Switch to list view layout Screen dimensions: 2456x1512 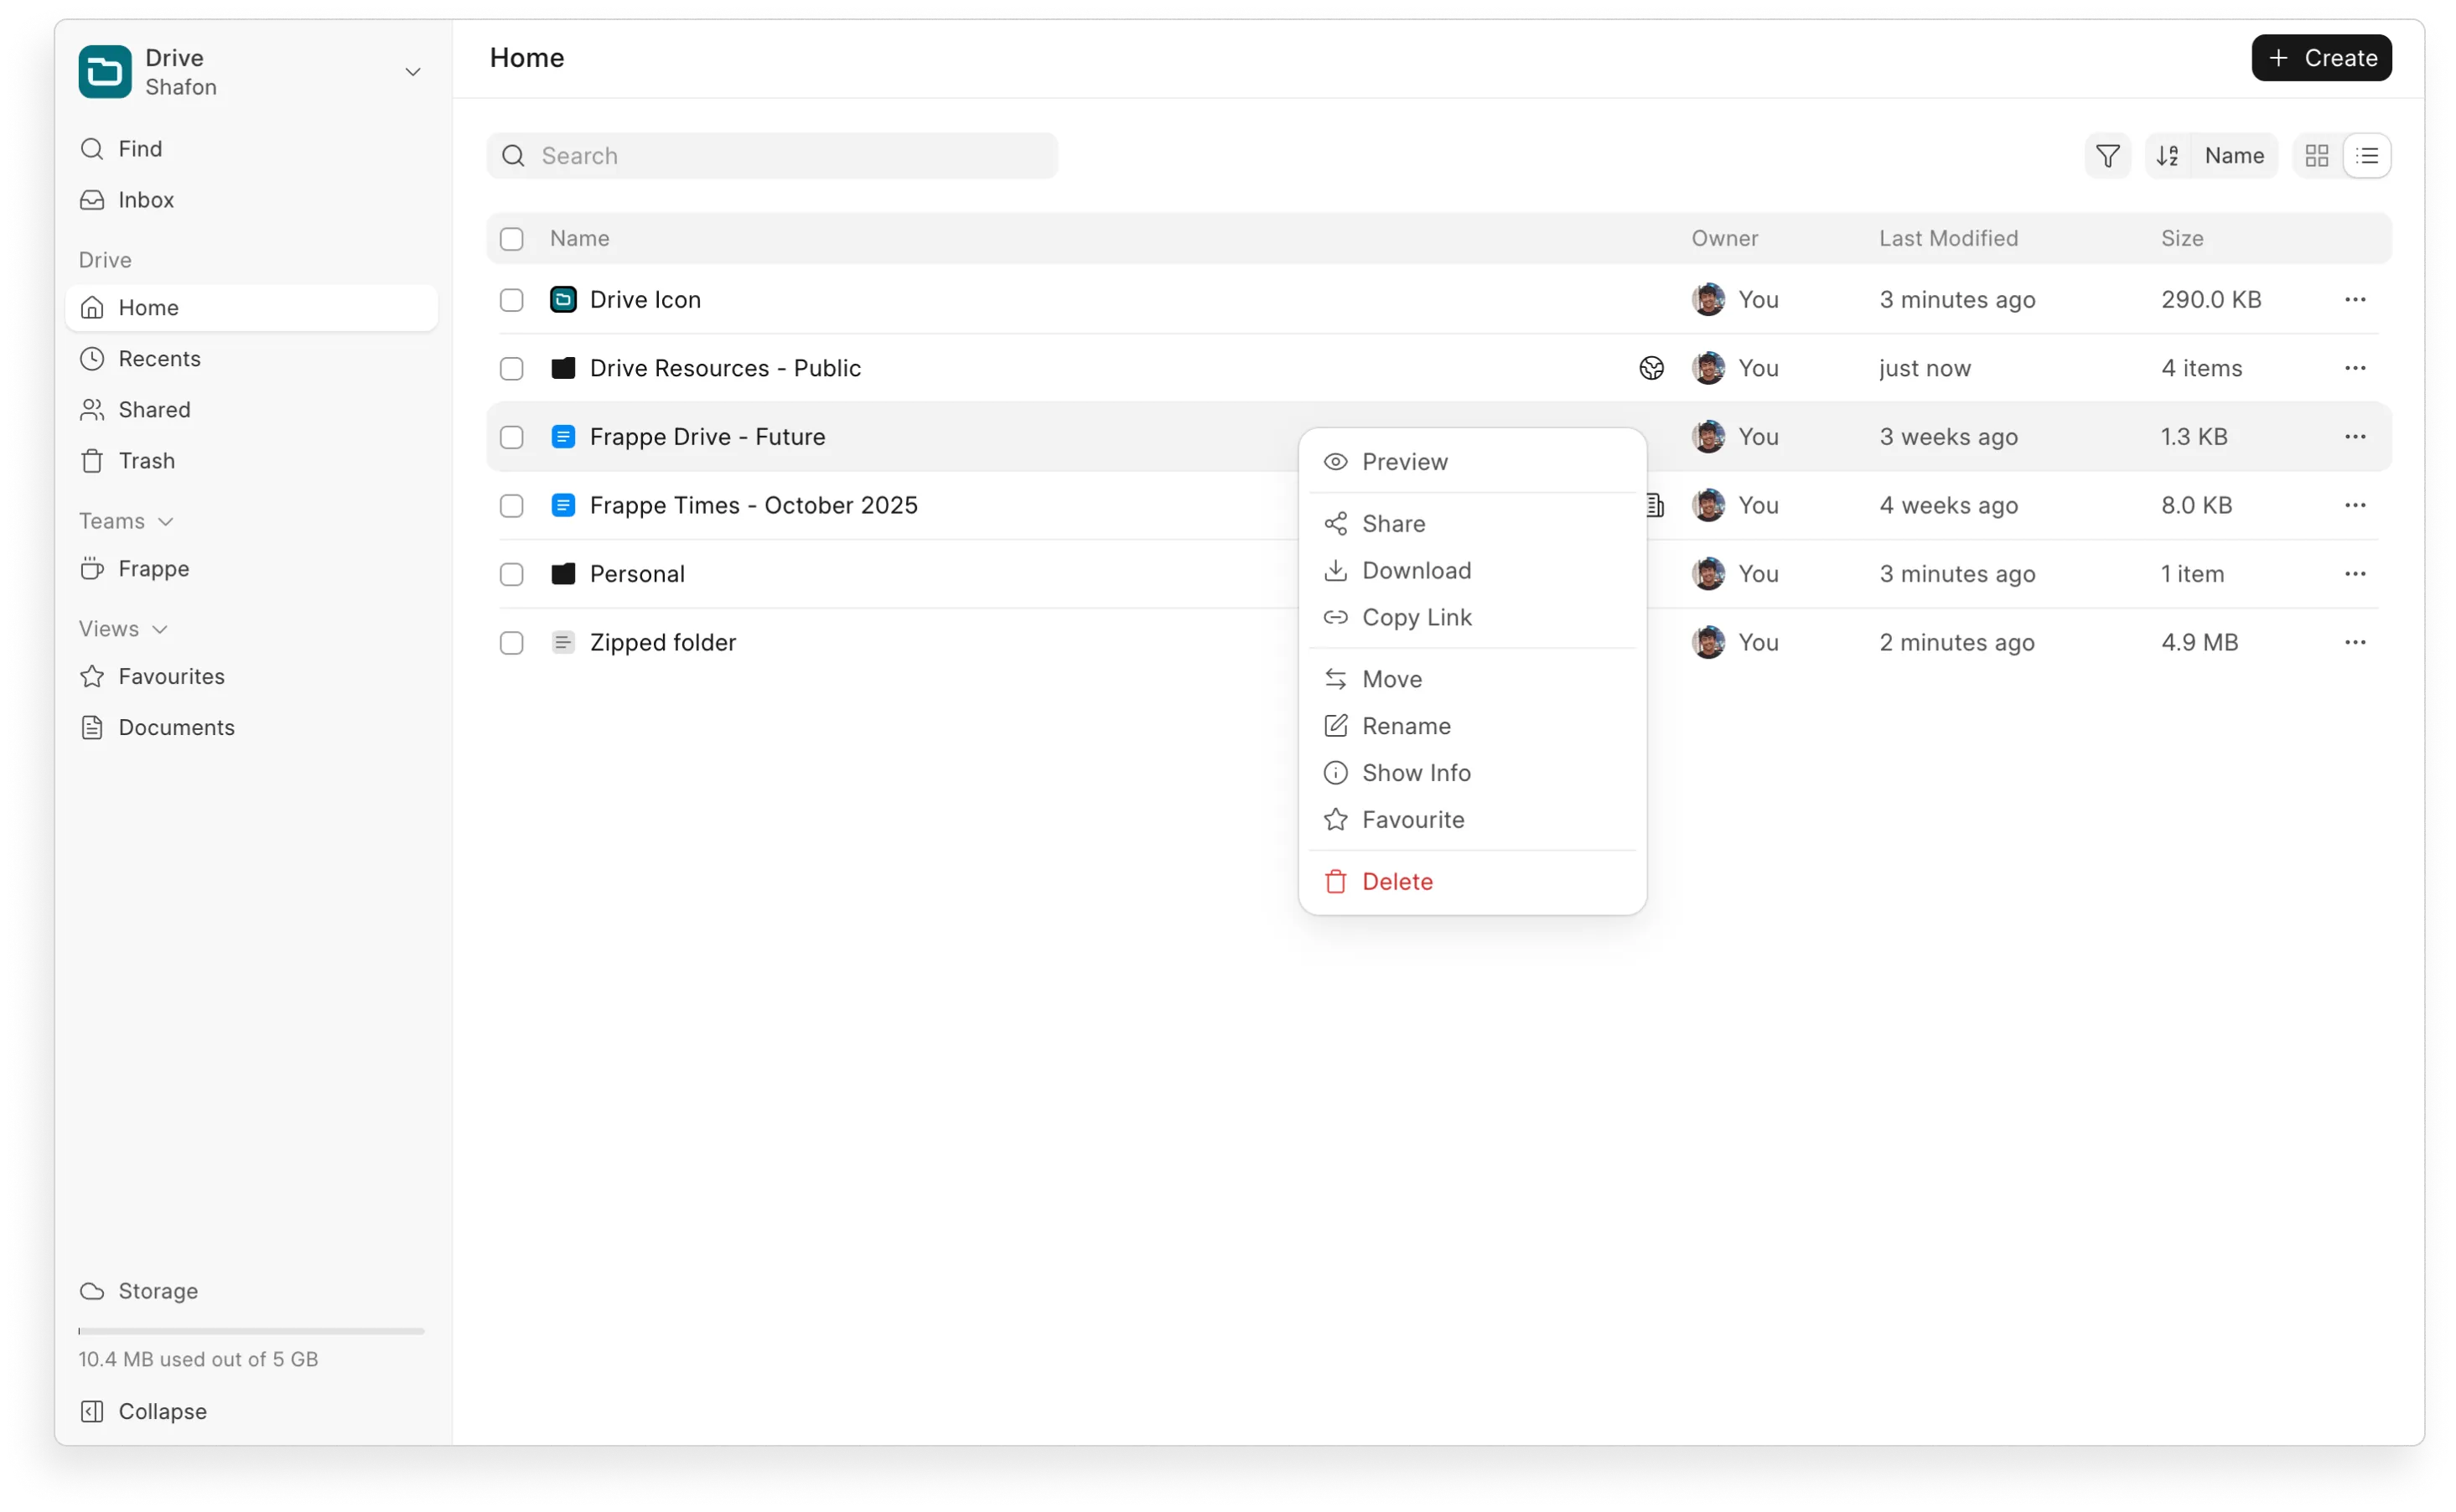point(2367,156)
